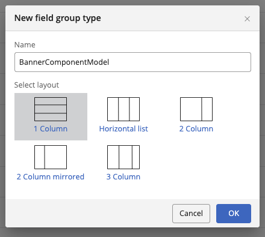Choose the 3 Column layout icon
This screenshot has width=265, height=237.
tap(123, 157)
